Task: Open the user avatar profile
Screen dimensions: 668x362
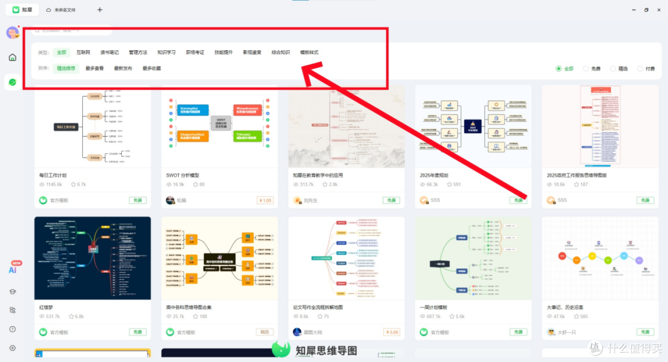Action: tap(12, 32)
